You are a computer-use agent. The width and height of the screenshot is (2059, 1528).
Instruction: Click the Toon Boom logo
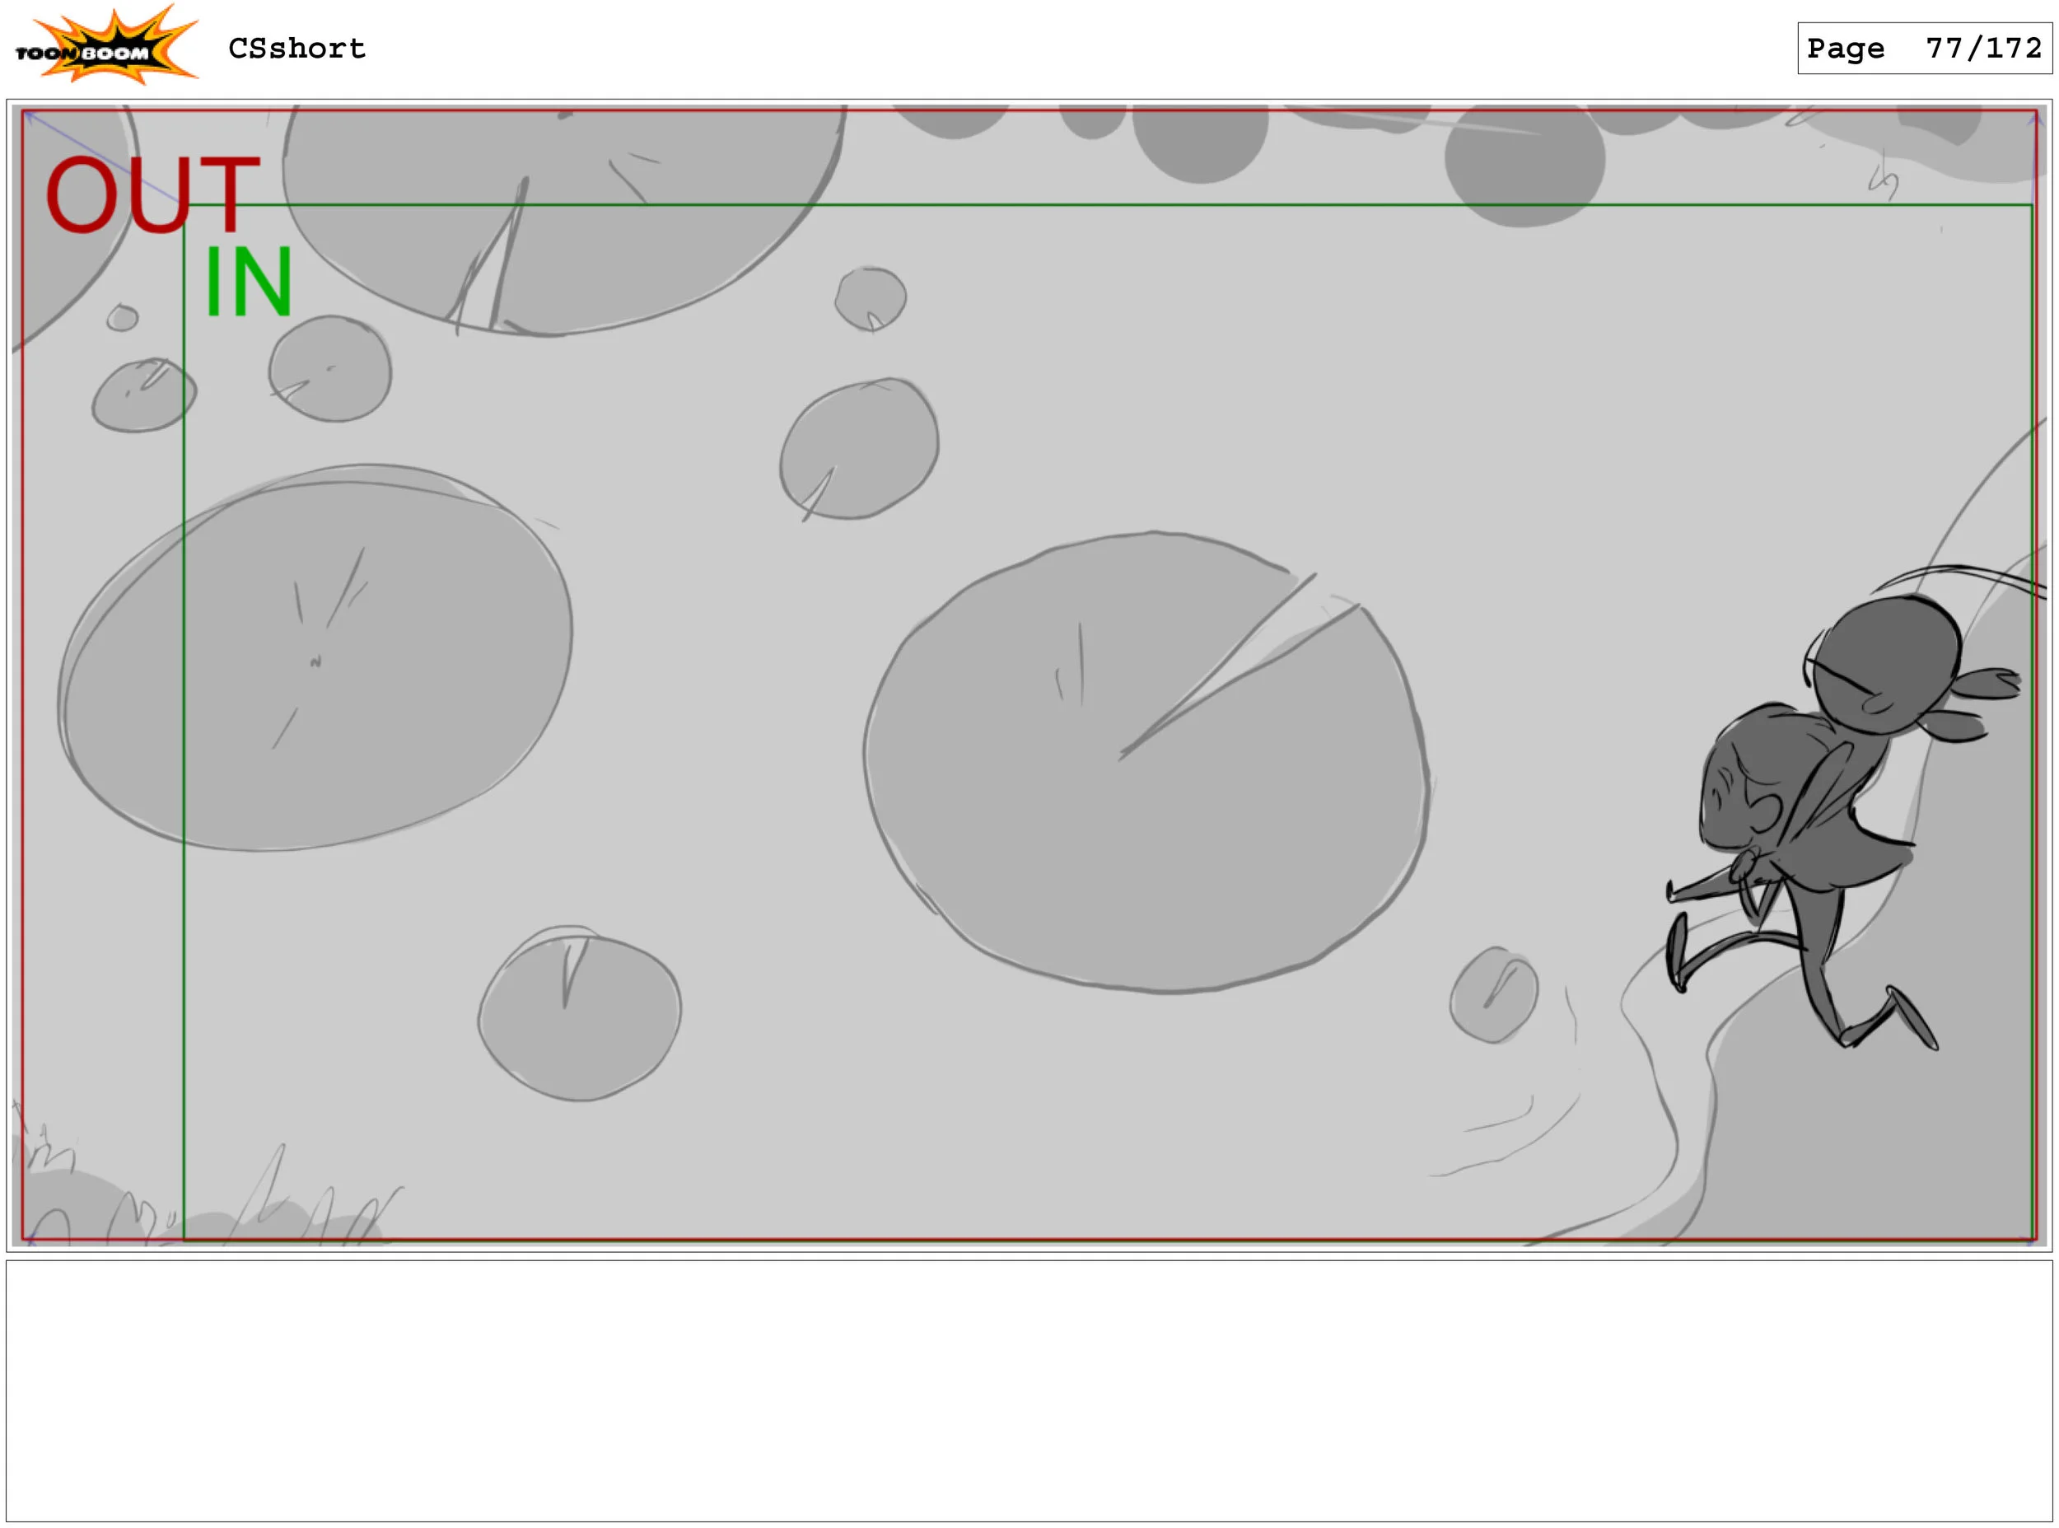click(106, 46)
